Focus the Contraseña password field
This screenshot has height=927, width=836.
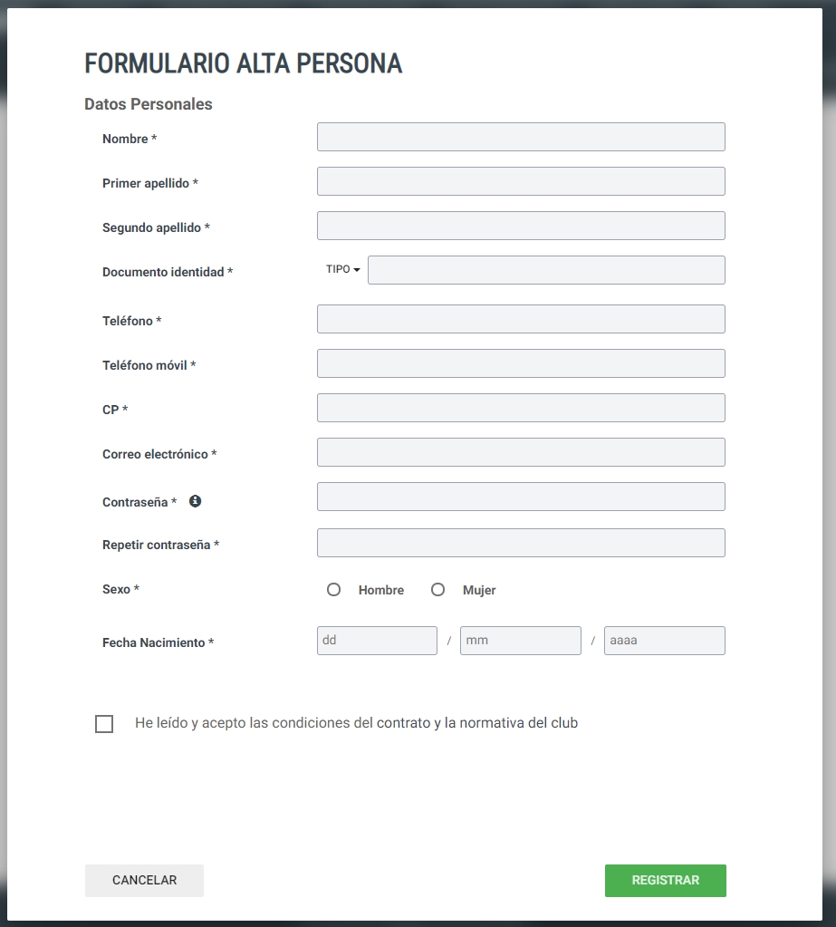pos(521,497)
